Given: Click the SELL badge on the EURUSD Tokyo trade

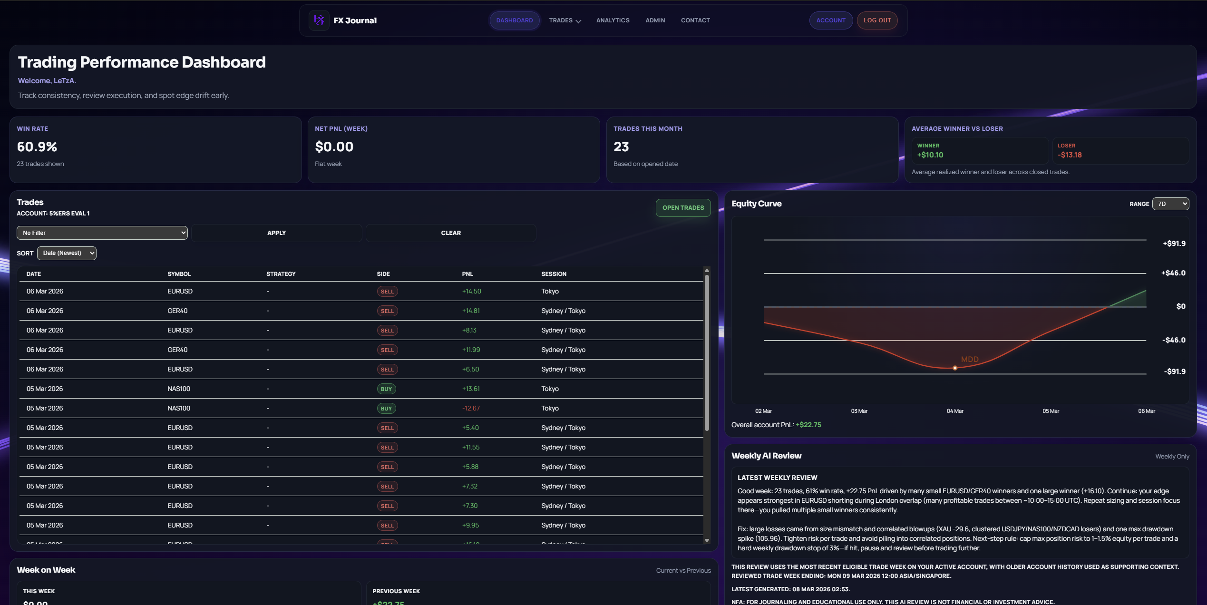Looking at the screenshot, I should coord(387,291).
